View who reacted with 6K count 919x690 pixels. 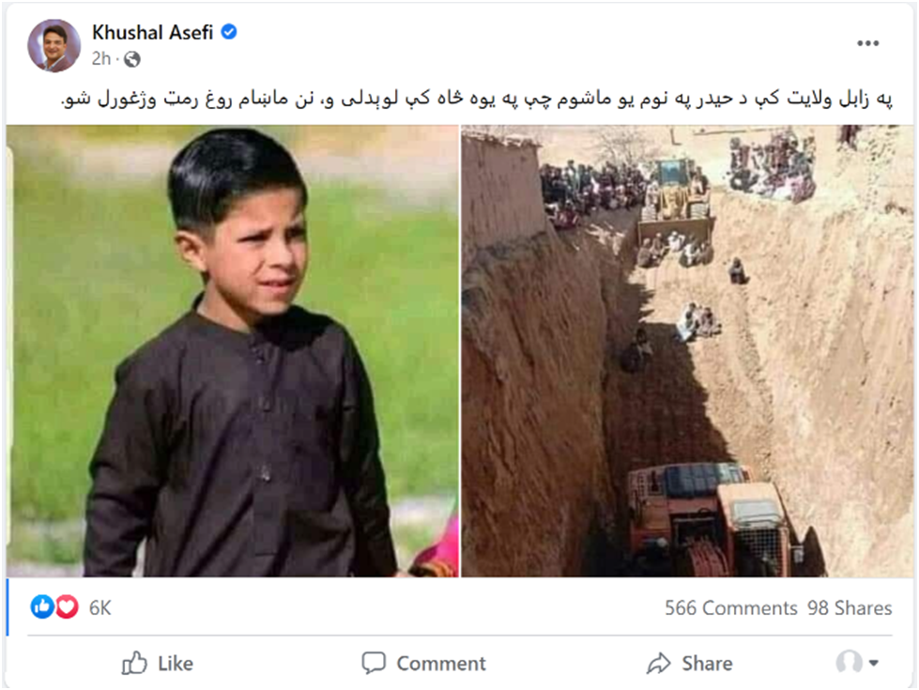click(x=100, y=608)
